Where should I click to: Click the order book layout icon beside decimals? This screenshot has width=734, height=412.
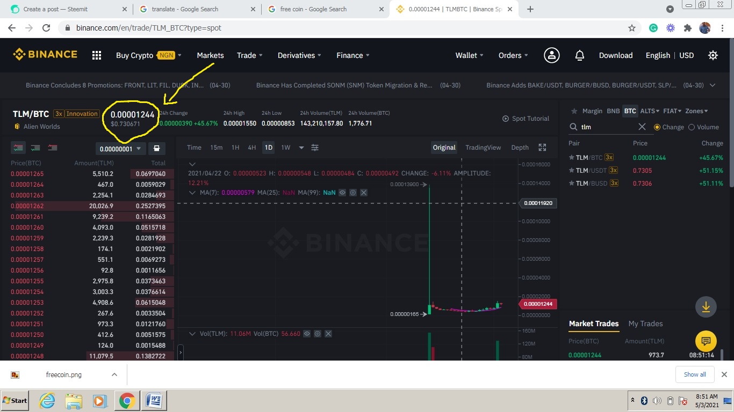[x=156, y=149]
